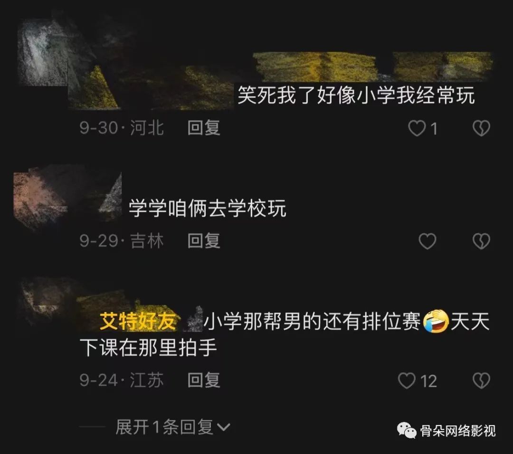Open the first commenter's blurred avatar
The width and height of the screenshot is (513, 454).
pos(43,52)
